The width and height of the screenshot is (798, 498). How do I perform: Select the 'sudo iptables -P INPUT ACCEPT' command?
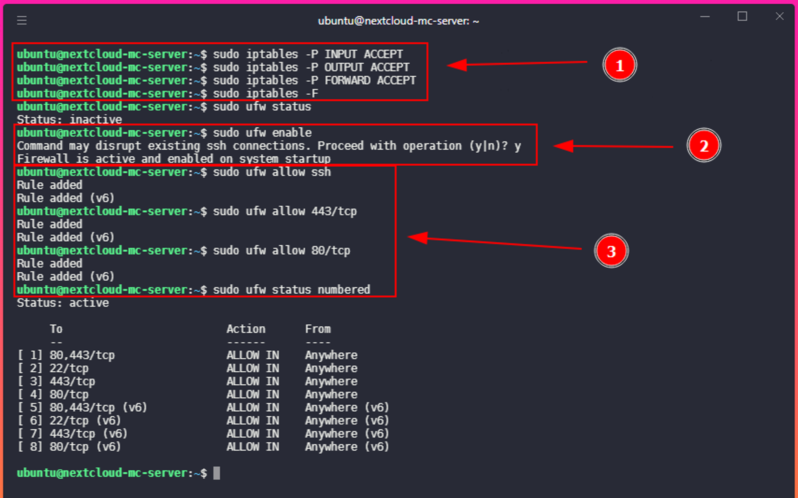point(308,54)
